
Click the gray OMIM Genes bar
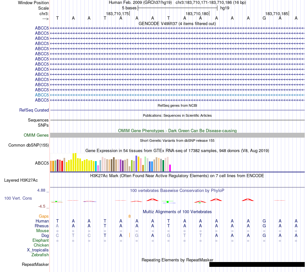[x=178, y=135]
